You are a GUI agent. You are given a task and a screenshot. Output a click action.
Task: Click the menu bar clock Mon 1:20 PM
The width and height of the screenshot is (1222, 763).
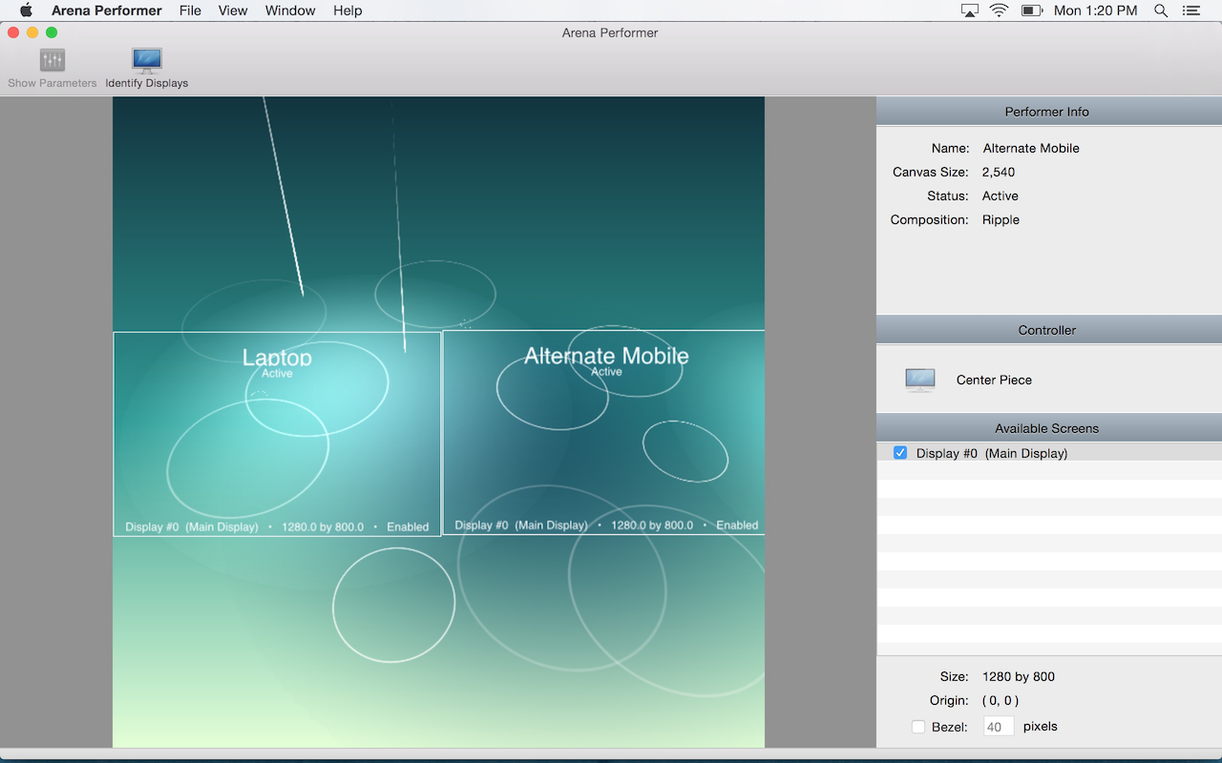1095,10
